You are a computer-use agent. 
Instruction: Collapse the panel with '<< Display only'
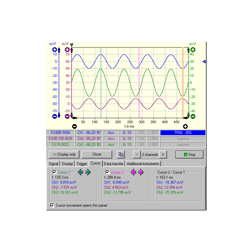(x=64, y=155)
